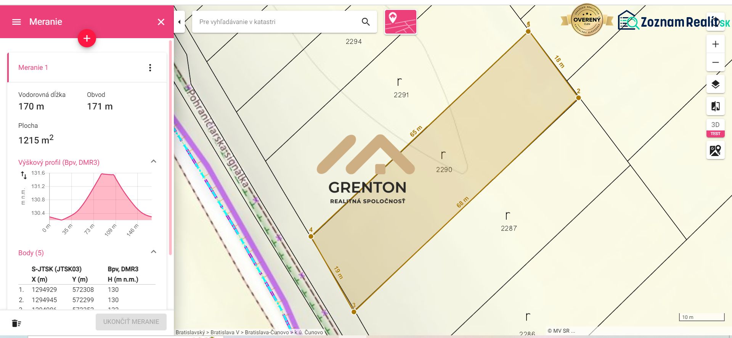Open Meranie 1 three-dot options menu
This screenshot has width=732, height=338.
point(150,68)
